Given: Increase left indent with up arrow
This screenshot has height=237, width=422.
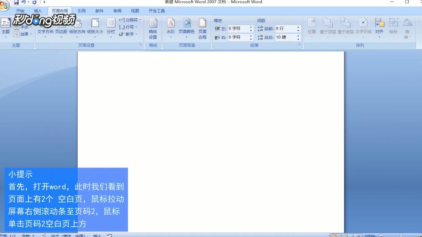Looking at the screenshot, I should pos(251,27).
